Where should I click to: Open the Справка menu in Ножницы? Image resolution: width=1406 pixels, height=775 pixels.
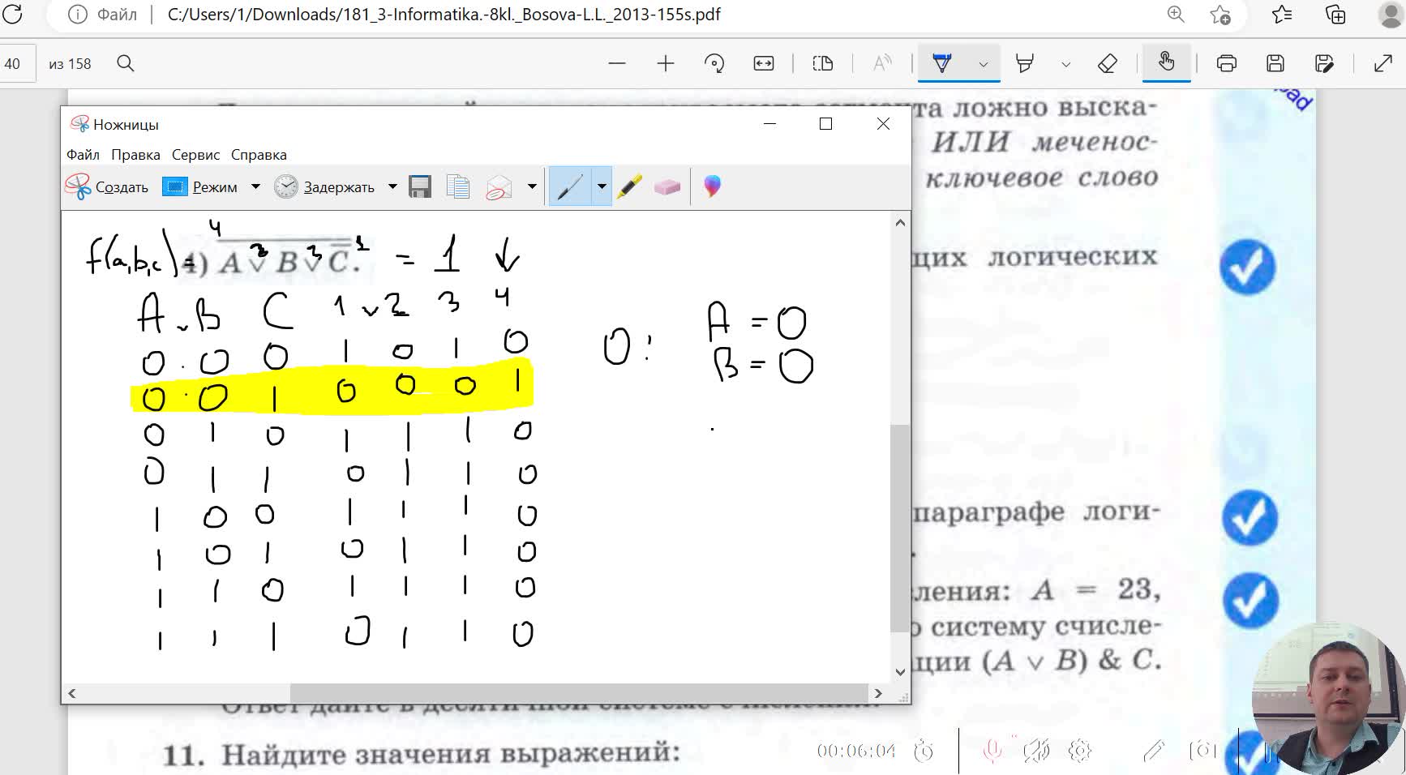click(259, 154)
